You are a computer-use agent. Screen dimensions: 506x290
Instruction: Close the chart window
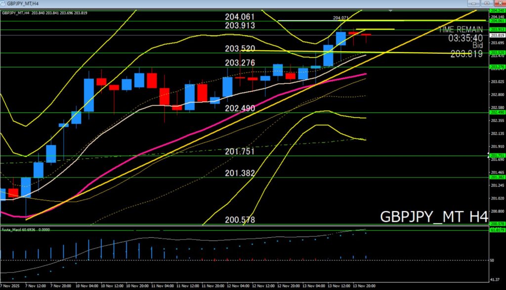pyautogui.click(x=500, y=3)
